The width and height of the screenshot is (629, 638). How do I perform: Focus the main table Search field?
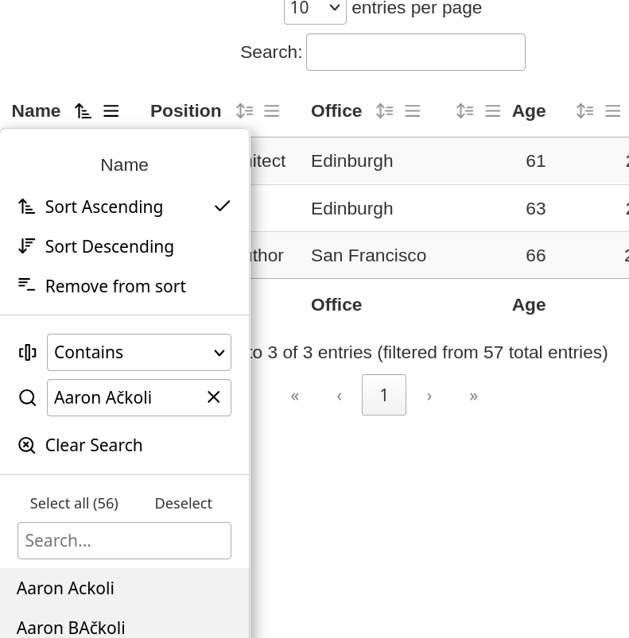pos(416,52)
